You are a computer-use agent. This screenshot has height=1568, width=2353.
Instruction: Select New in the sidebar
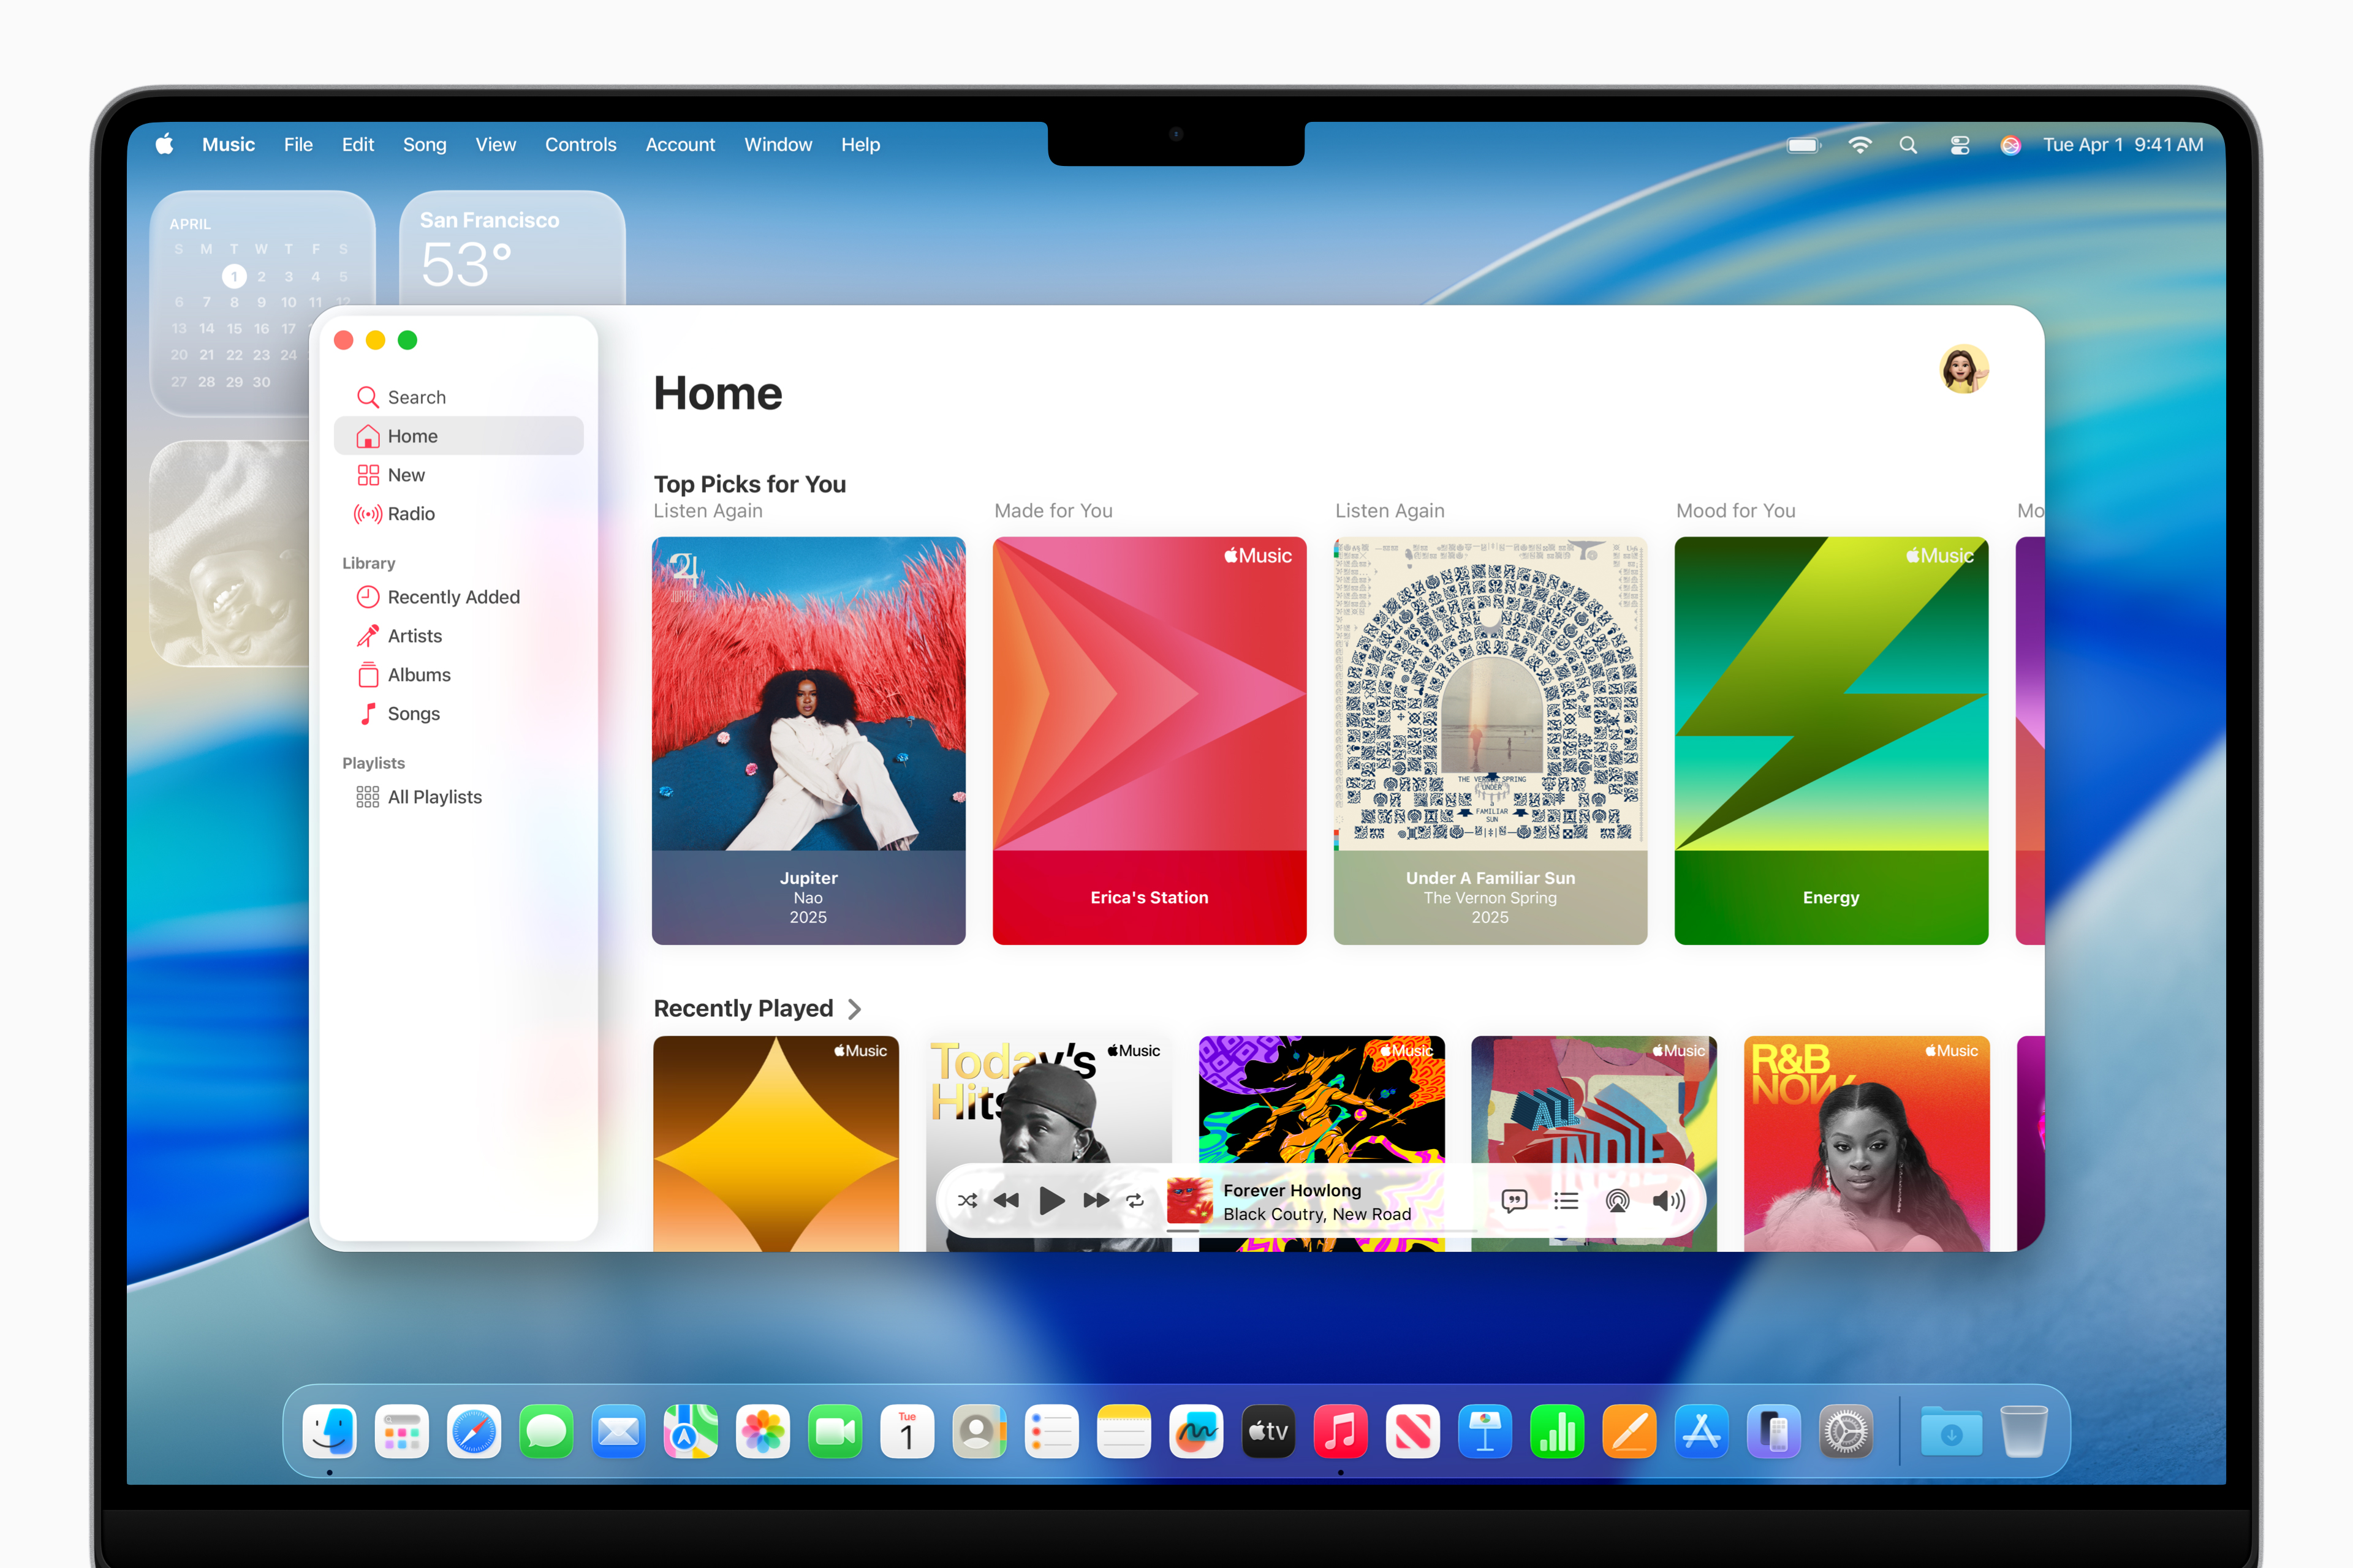[405, 474]
